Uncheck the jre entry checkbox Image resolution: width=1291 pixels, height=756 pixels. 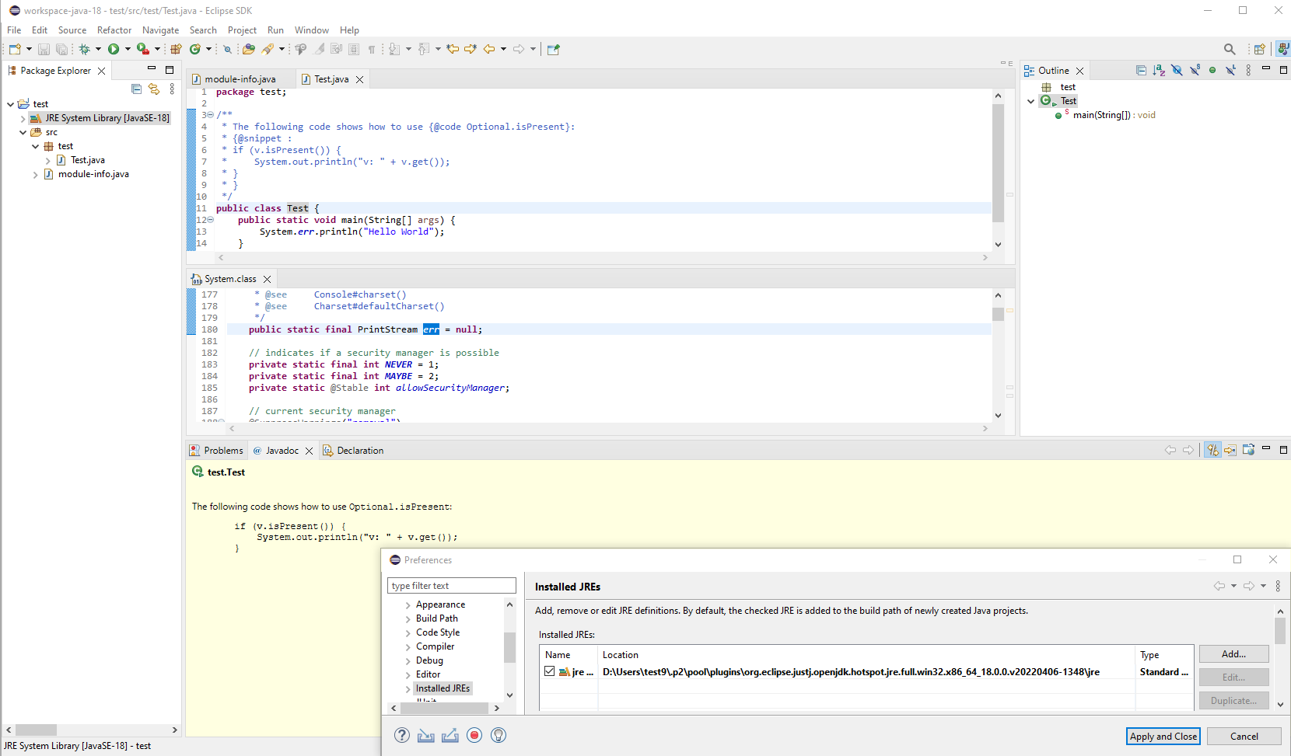[x=550, y=671]
